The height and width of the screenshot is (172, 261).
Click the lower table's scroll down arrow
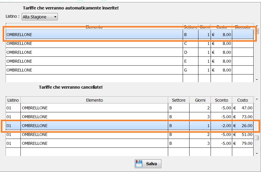coord(257,154)
